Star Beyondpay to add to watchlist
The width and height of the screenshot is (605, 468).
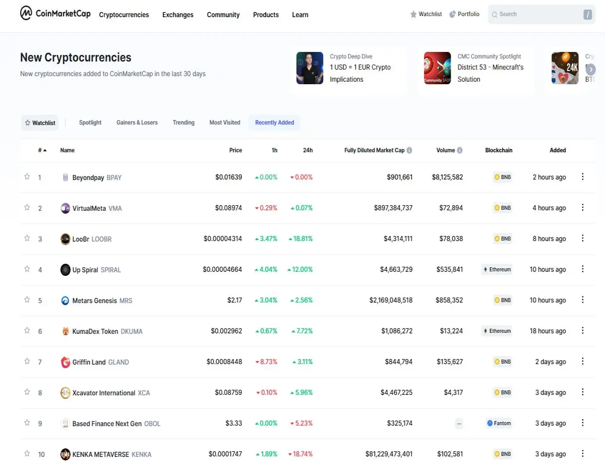27,177
